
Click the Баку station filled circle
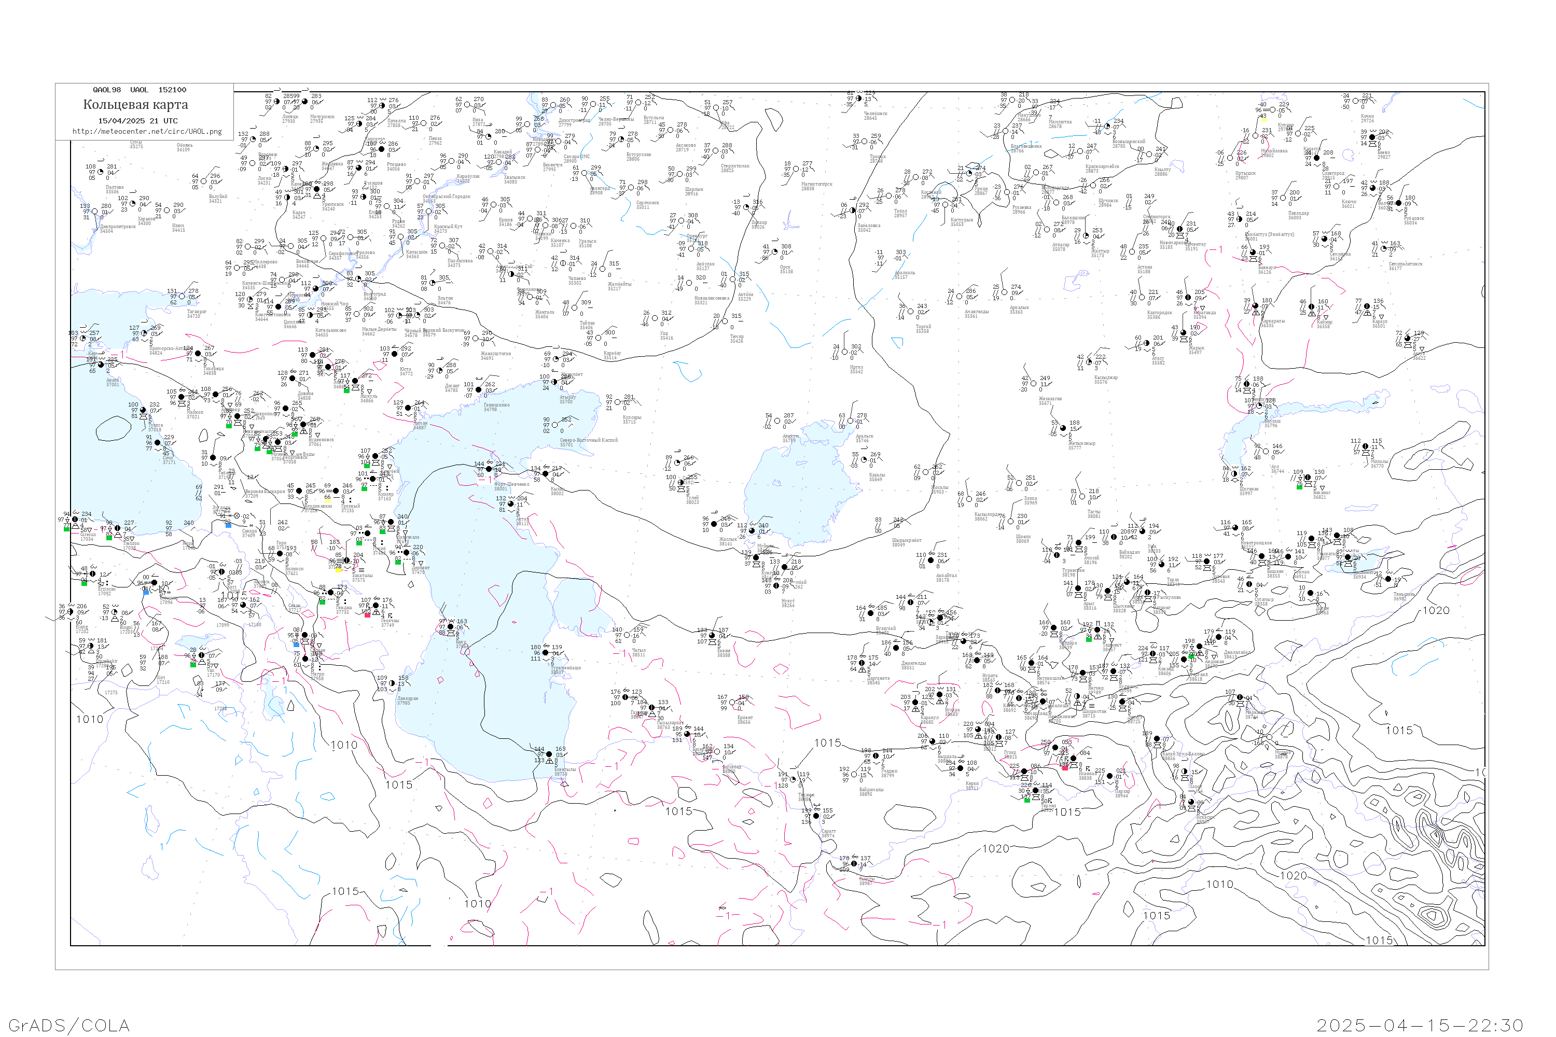(451, 627)
